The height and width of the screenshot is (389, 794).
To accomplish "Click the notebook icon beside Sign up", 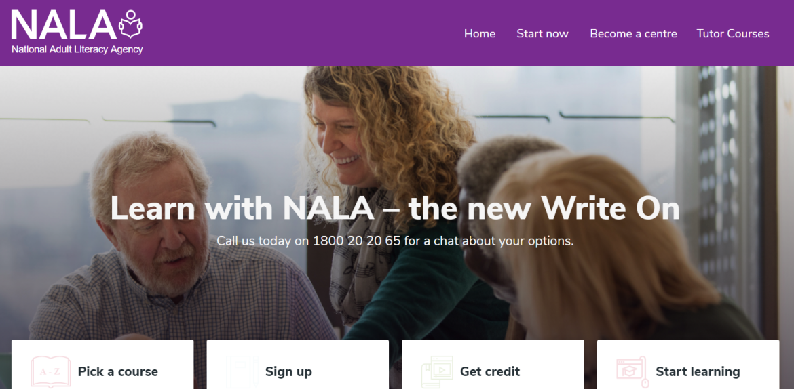I will point(242,372).
